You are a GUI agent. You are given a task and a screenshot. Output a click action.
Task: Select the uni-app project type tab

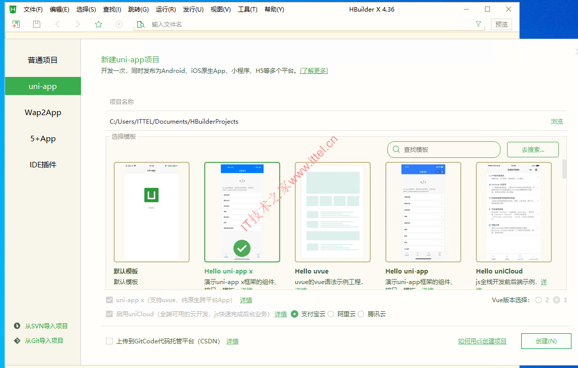(x=43, y=86)
